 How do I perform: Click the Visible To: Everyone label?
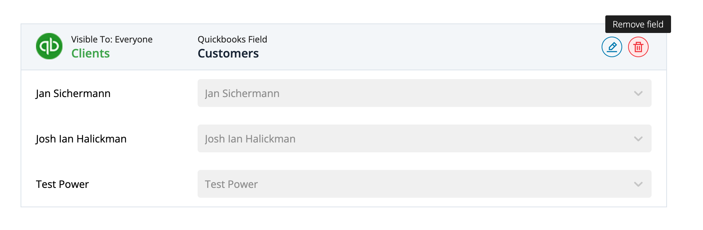point(112,40)
